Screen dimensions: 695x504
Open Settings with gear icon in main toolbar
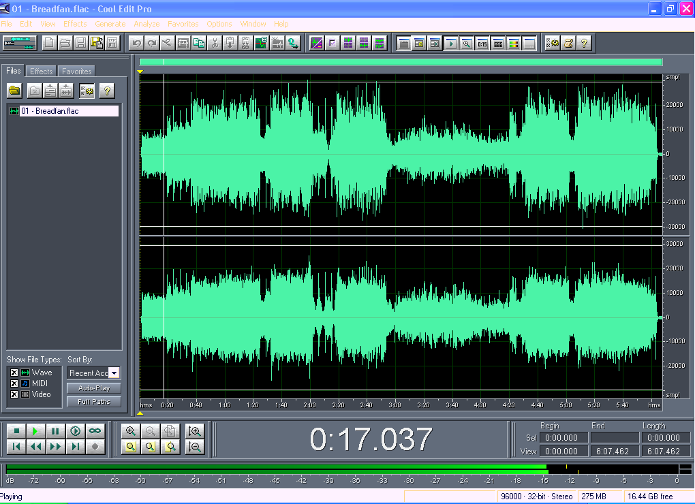point(553,43)
